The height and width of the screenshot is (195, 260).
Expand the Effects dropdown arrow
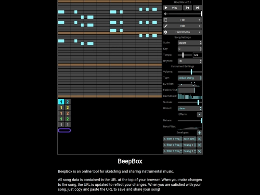click(x=199, y=115)
